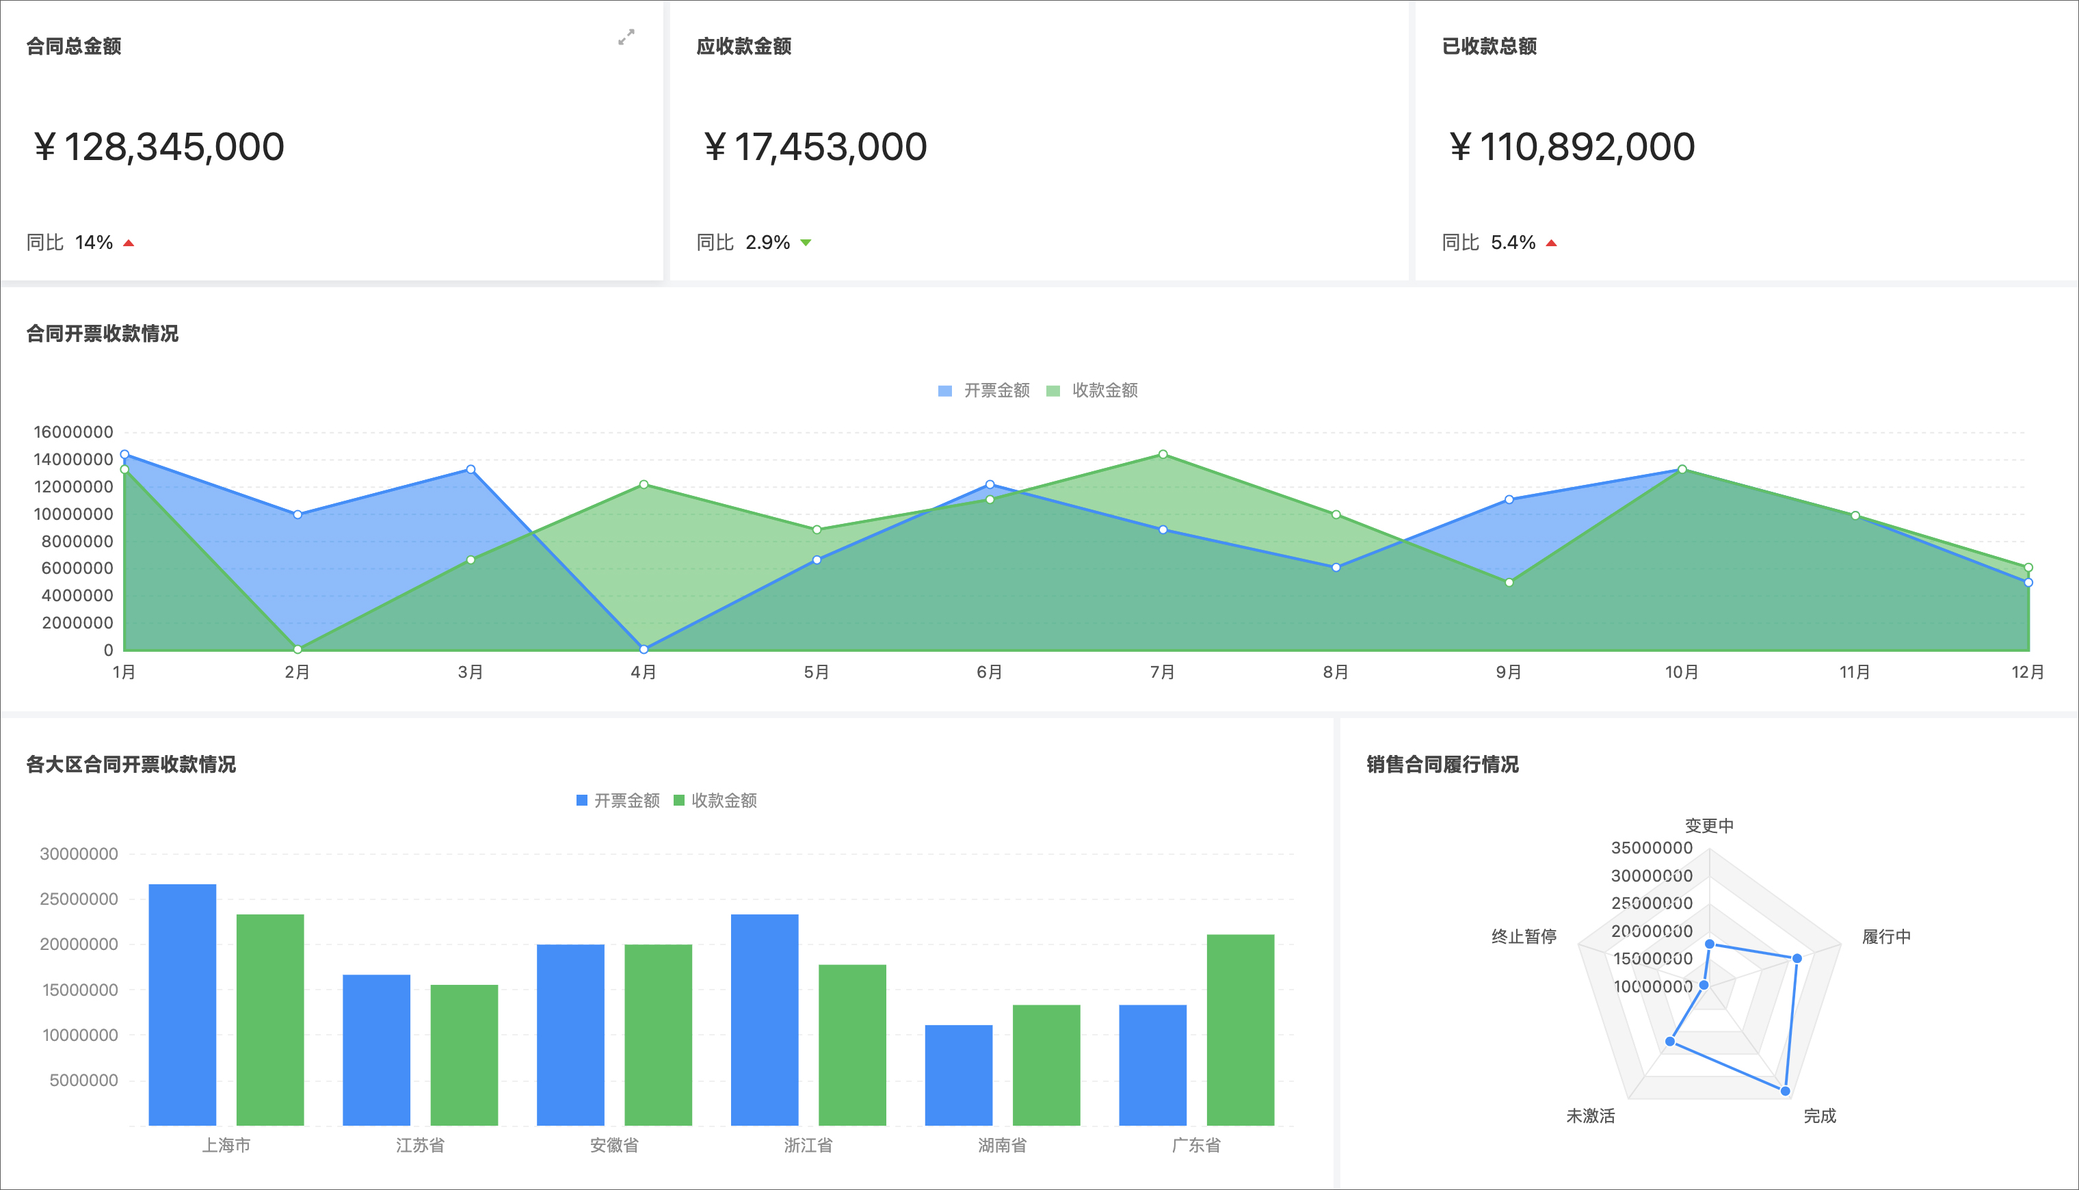This screenshot has width=2079, height=1190.
Task: Click the green down arrow beside 2.9%
Action: (806, 243)
